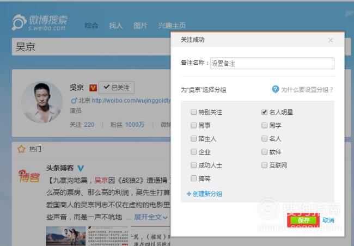Viewport: 354px width, 246px height.
Task: Click the 备注名称 input field
Action: (272, 64)
